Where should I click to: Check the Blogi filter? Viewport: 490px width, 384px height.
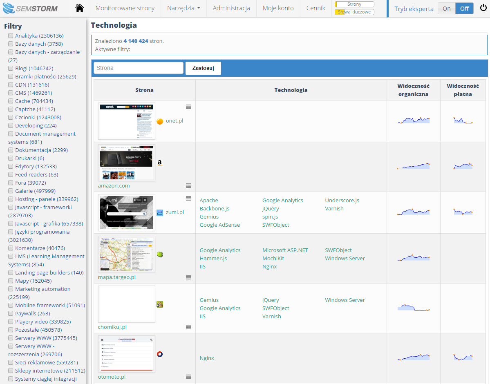pos(11,68)
